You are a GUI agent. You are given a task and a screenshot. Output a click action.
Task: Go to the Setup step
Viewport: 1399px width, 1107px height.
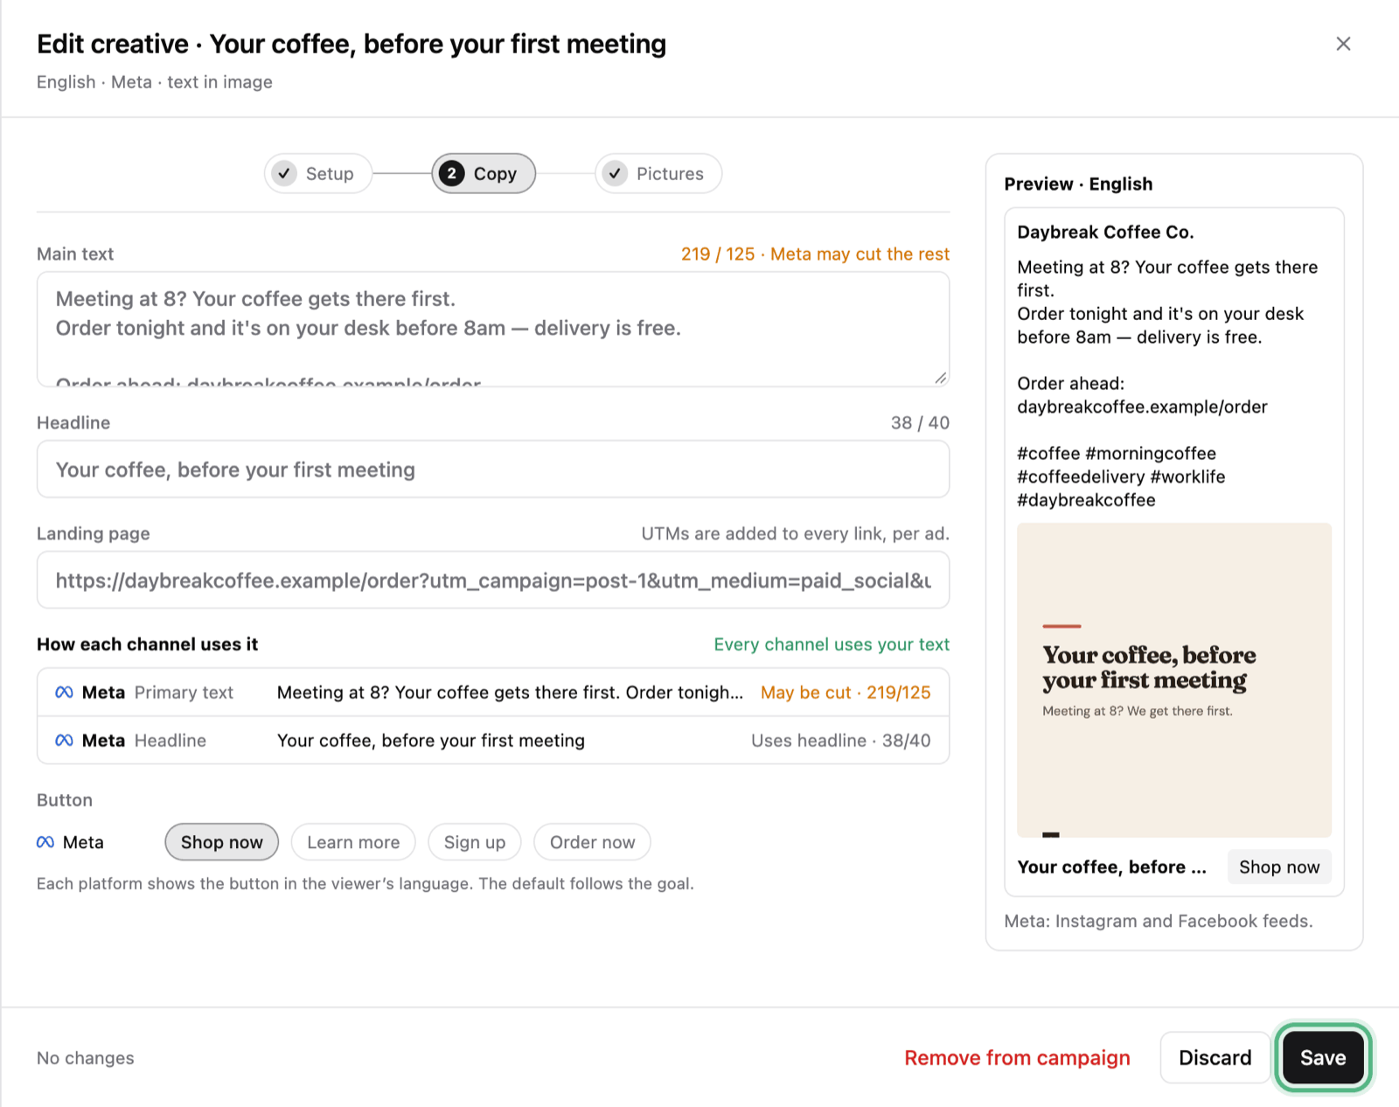coord(318,173)
